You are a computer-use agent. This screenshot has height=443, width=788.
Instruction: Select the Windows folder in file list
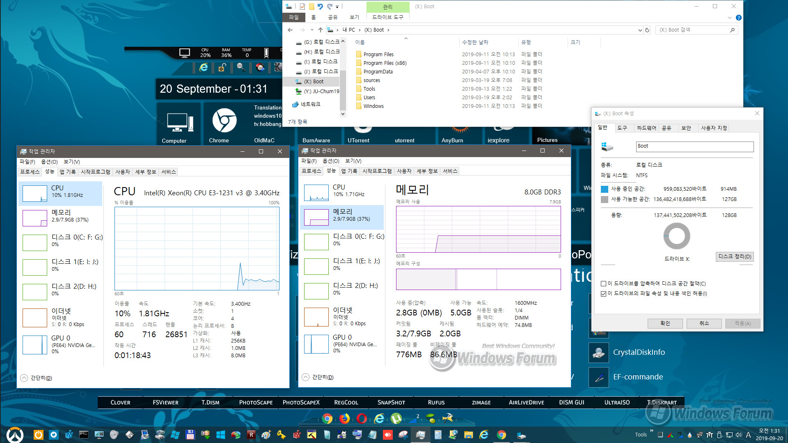(373, 106)
